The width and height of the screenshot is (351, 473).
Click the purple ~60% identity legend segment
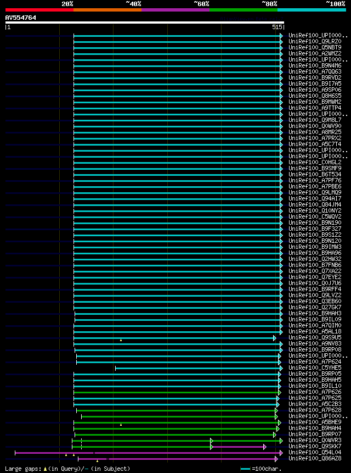click(x=175, y=10)
